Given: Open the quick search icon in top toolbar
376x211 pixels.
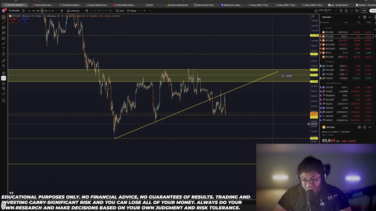Looking at the screenshot, I should 341,11.
